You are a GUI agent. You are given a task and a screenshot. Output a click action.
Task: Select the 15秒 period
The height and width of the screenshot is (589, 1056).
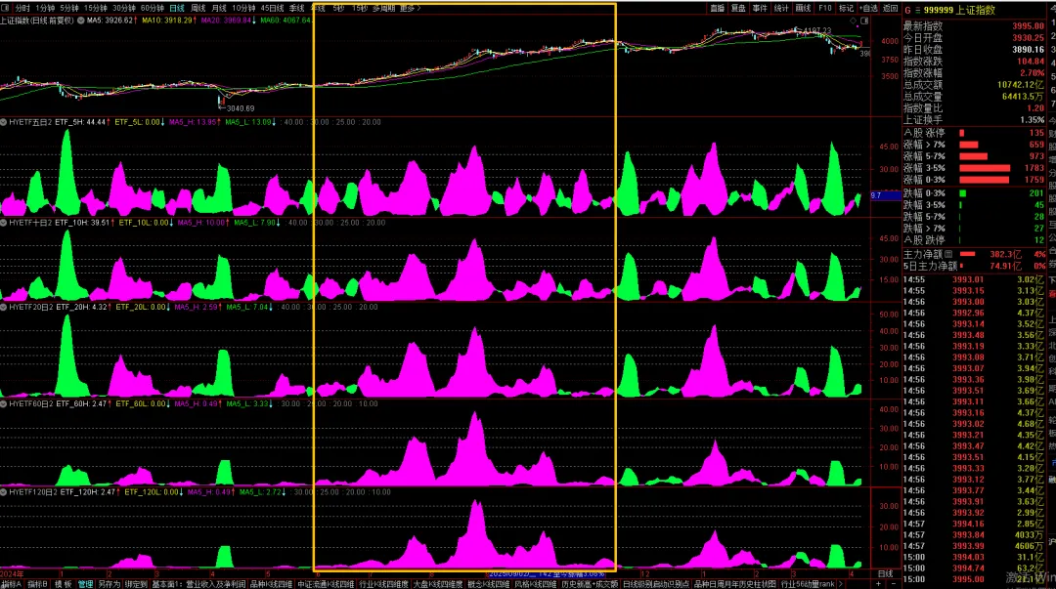[x=360, y=8]
